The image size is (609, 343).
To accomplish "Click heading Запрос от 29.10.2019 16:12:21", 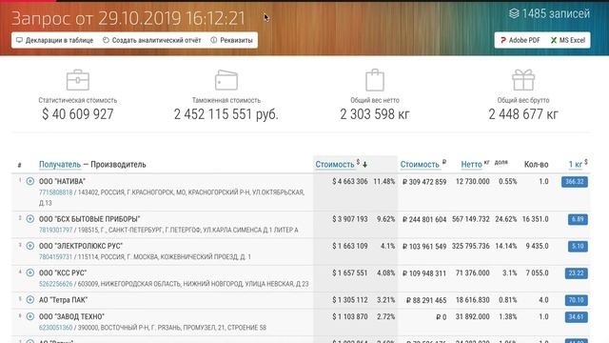I will click(x=128, y=18).
